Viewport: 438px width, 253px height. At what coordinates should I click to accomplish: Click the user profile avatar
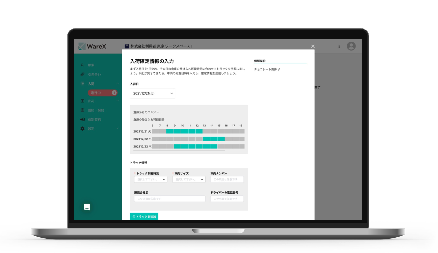[x=351, y=46]
